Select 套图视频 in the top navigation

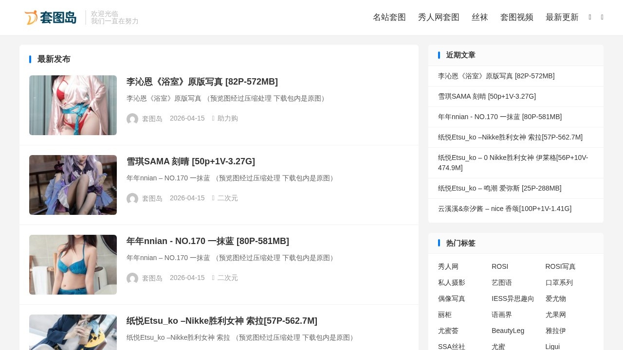click(x=516, y=17)
